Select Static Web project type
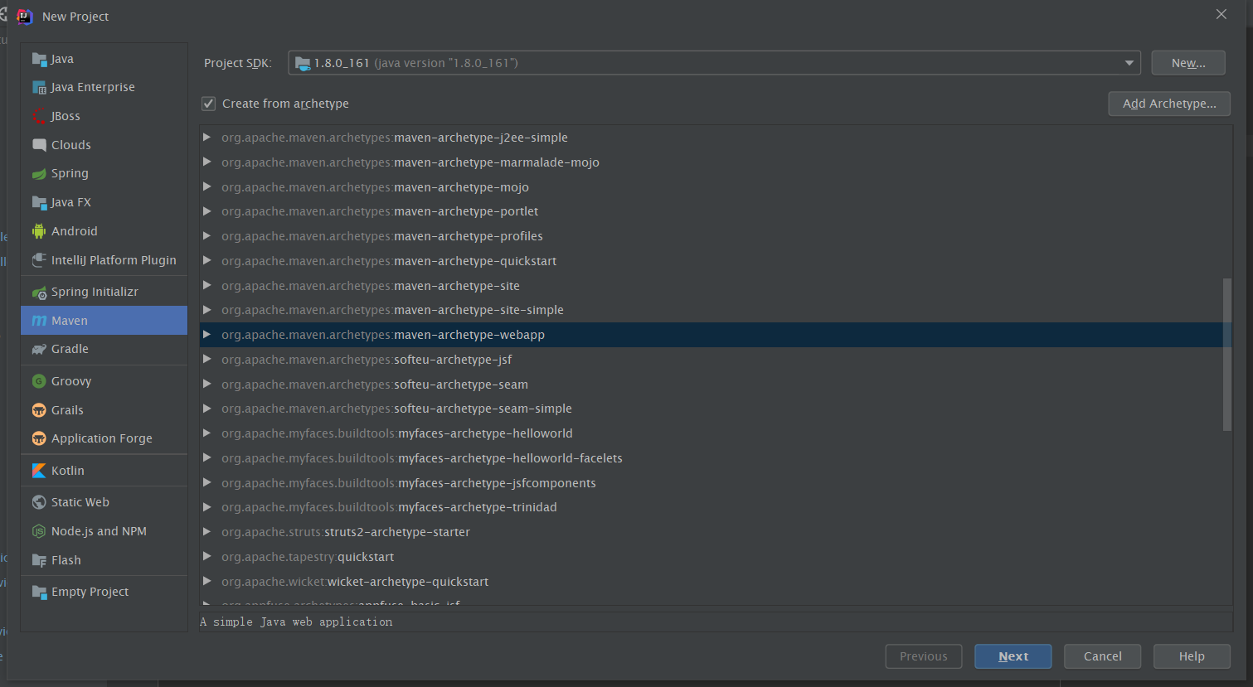The image size is (1253, 687). point(104,502)
